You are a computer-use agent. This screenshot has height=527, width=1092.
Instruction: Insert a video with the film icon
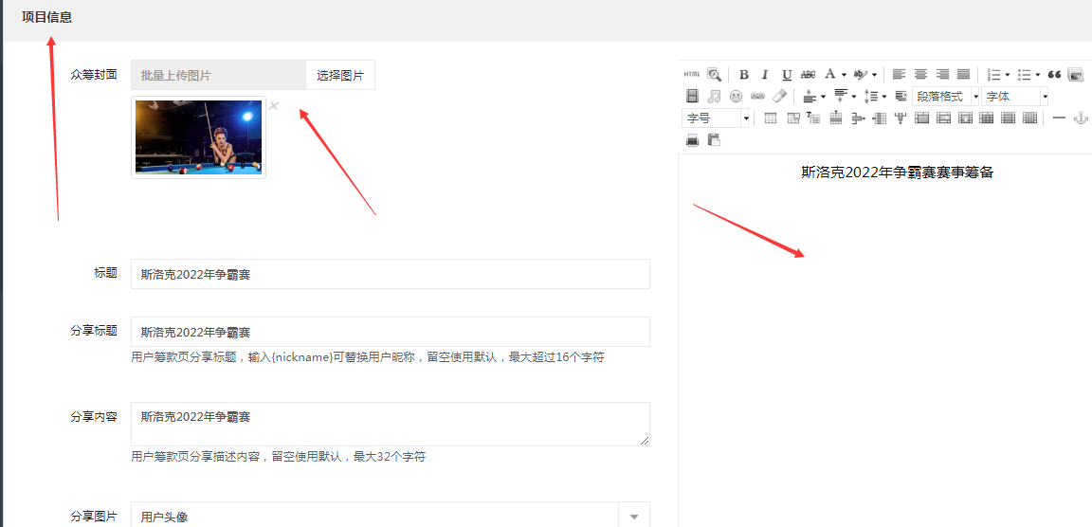point(692,96)
